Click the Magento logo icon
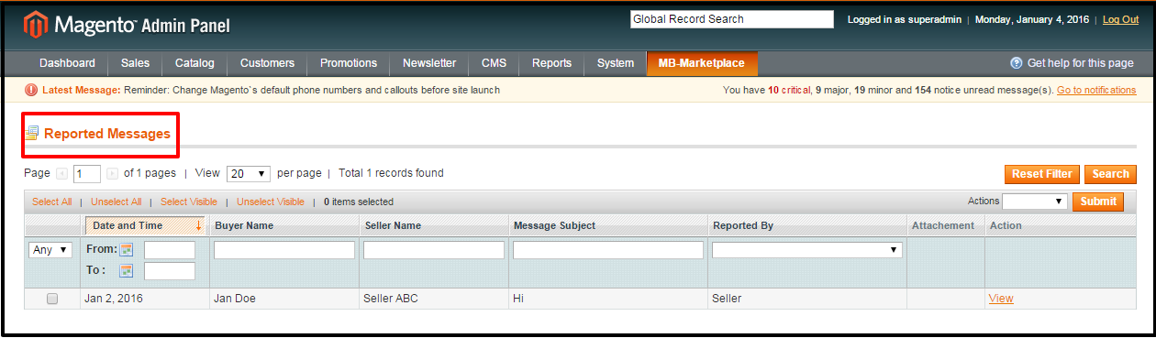The height and width of the screenshot is (338, 1156). [x=35, y=26]
